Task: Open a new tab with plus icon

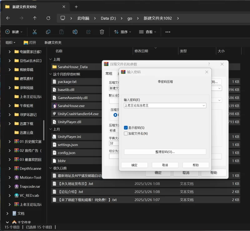Action: click(x=76, y=7)
